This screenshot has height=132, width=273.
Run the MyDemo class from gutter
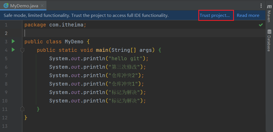coord(13,41)
